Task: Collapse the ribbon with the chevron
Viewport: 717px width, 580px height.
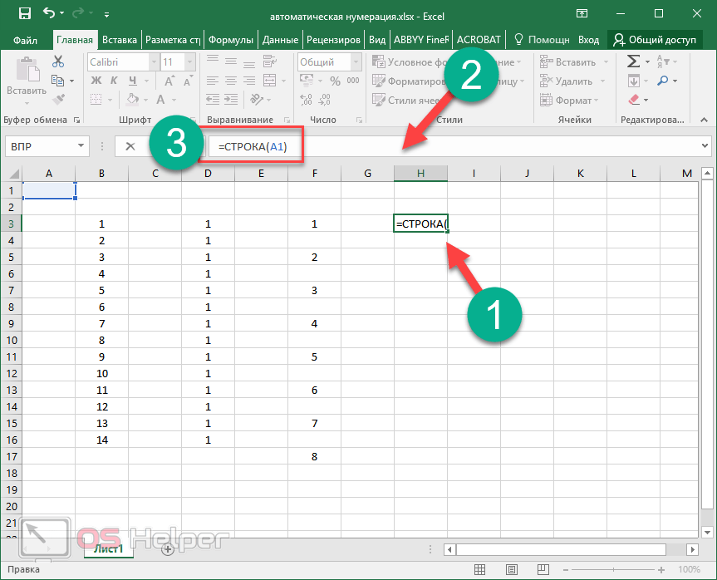Action: click(705, 120)
